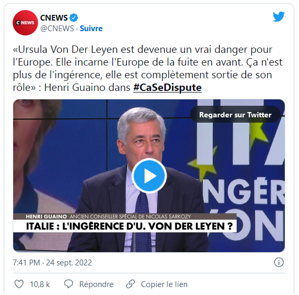Click the Regarder sur Twitter button

[x=235, y=115]
